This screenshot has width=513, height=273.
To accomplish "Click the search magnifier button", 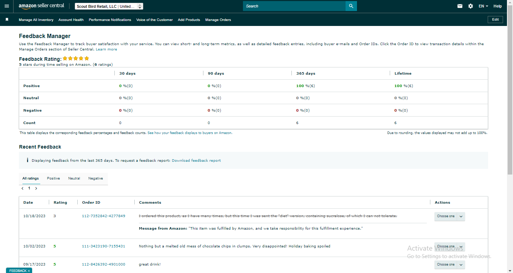I will tap(351, 6).
